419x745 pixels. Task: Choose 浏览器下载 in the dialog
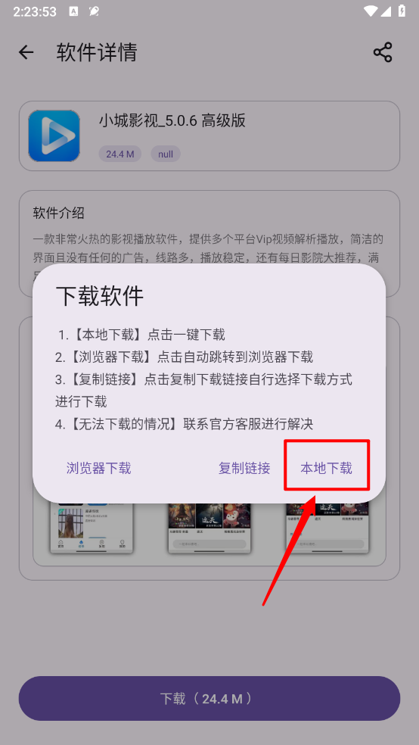(x=99, y=469)
